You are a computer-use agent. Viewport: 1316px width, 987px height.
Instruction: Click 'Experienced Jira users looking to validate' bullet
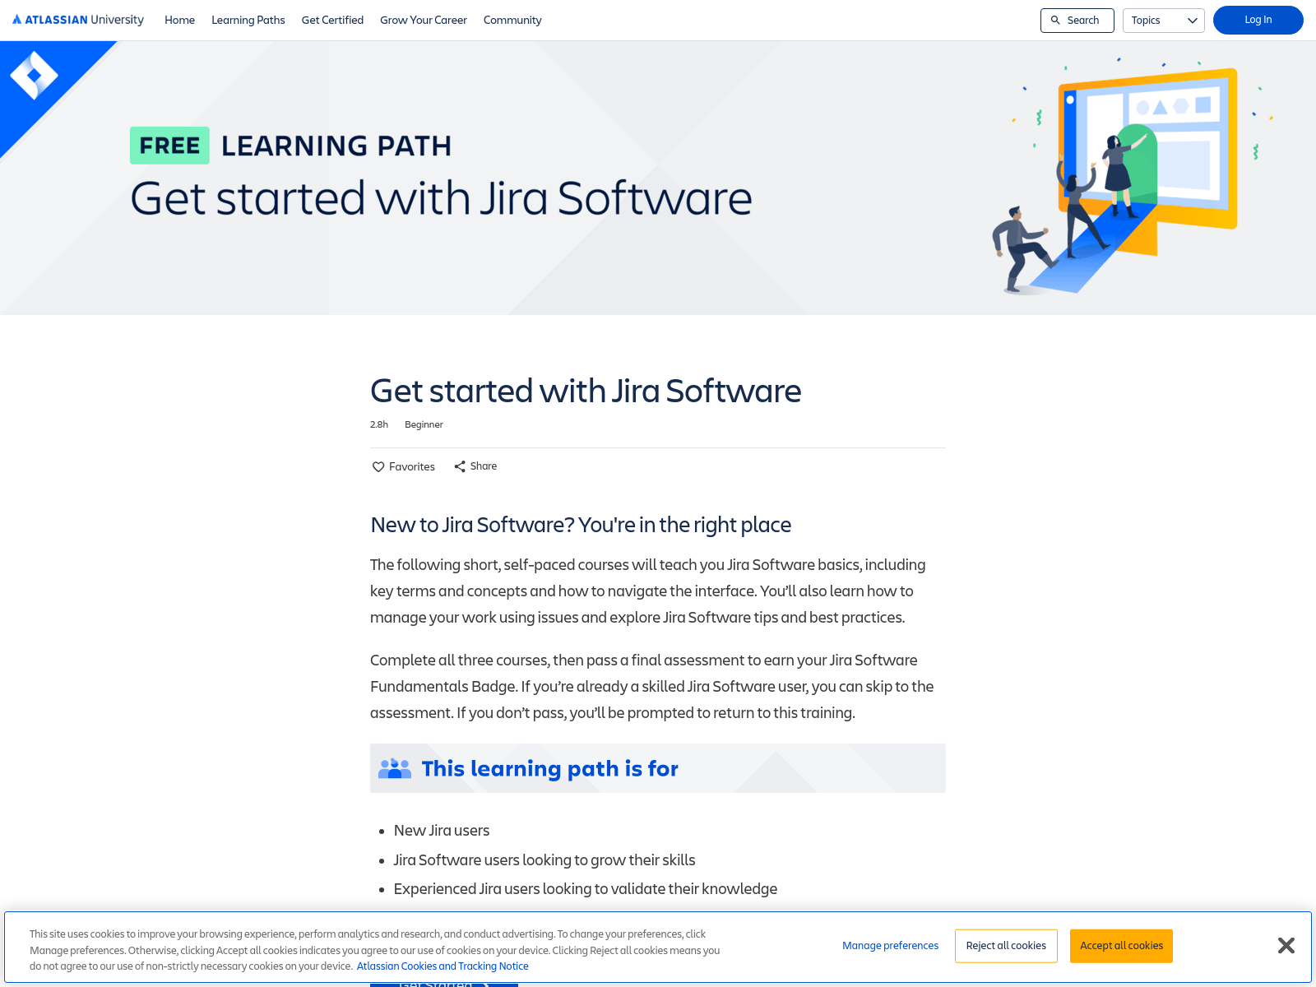(586, 888)
